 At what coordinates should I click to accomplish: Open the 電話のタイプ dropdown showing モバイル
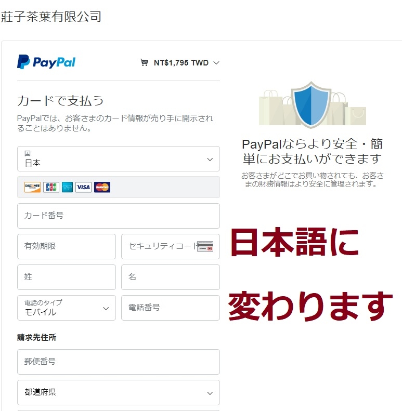coord(67,308)
